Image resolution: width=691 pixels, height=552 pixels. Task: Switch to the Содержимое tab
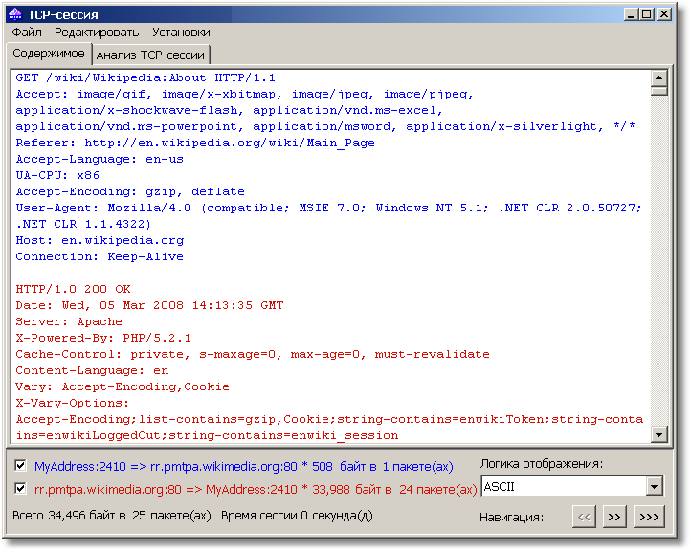(49, 54)
